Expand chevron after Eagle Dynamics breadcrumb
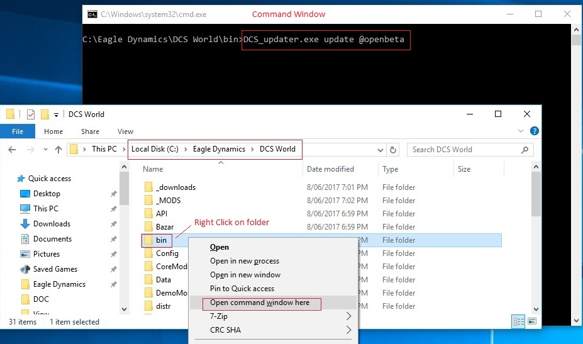583x344 pixels. point(252,150)
